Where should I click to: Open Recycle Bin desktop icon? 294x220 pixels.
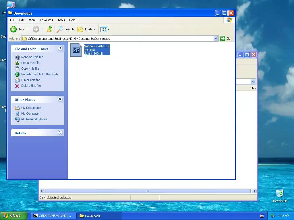coord(280,196)
